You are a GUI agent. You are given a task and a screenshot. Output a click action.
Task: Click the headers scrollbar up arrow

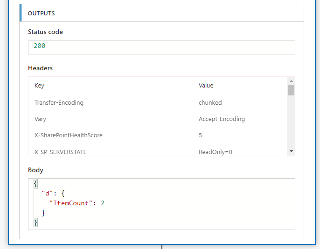click(291, 81)
